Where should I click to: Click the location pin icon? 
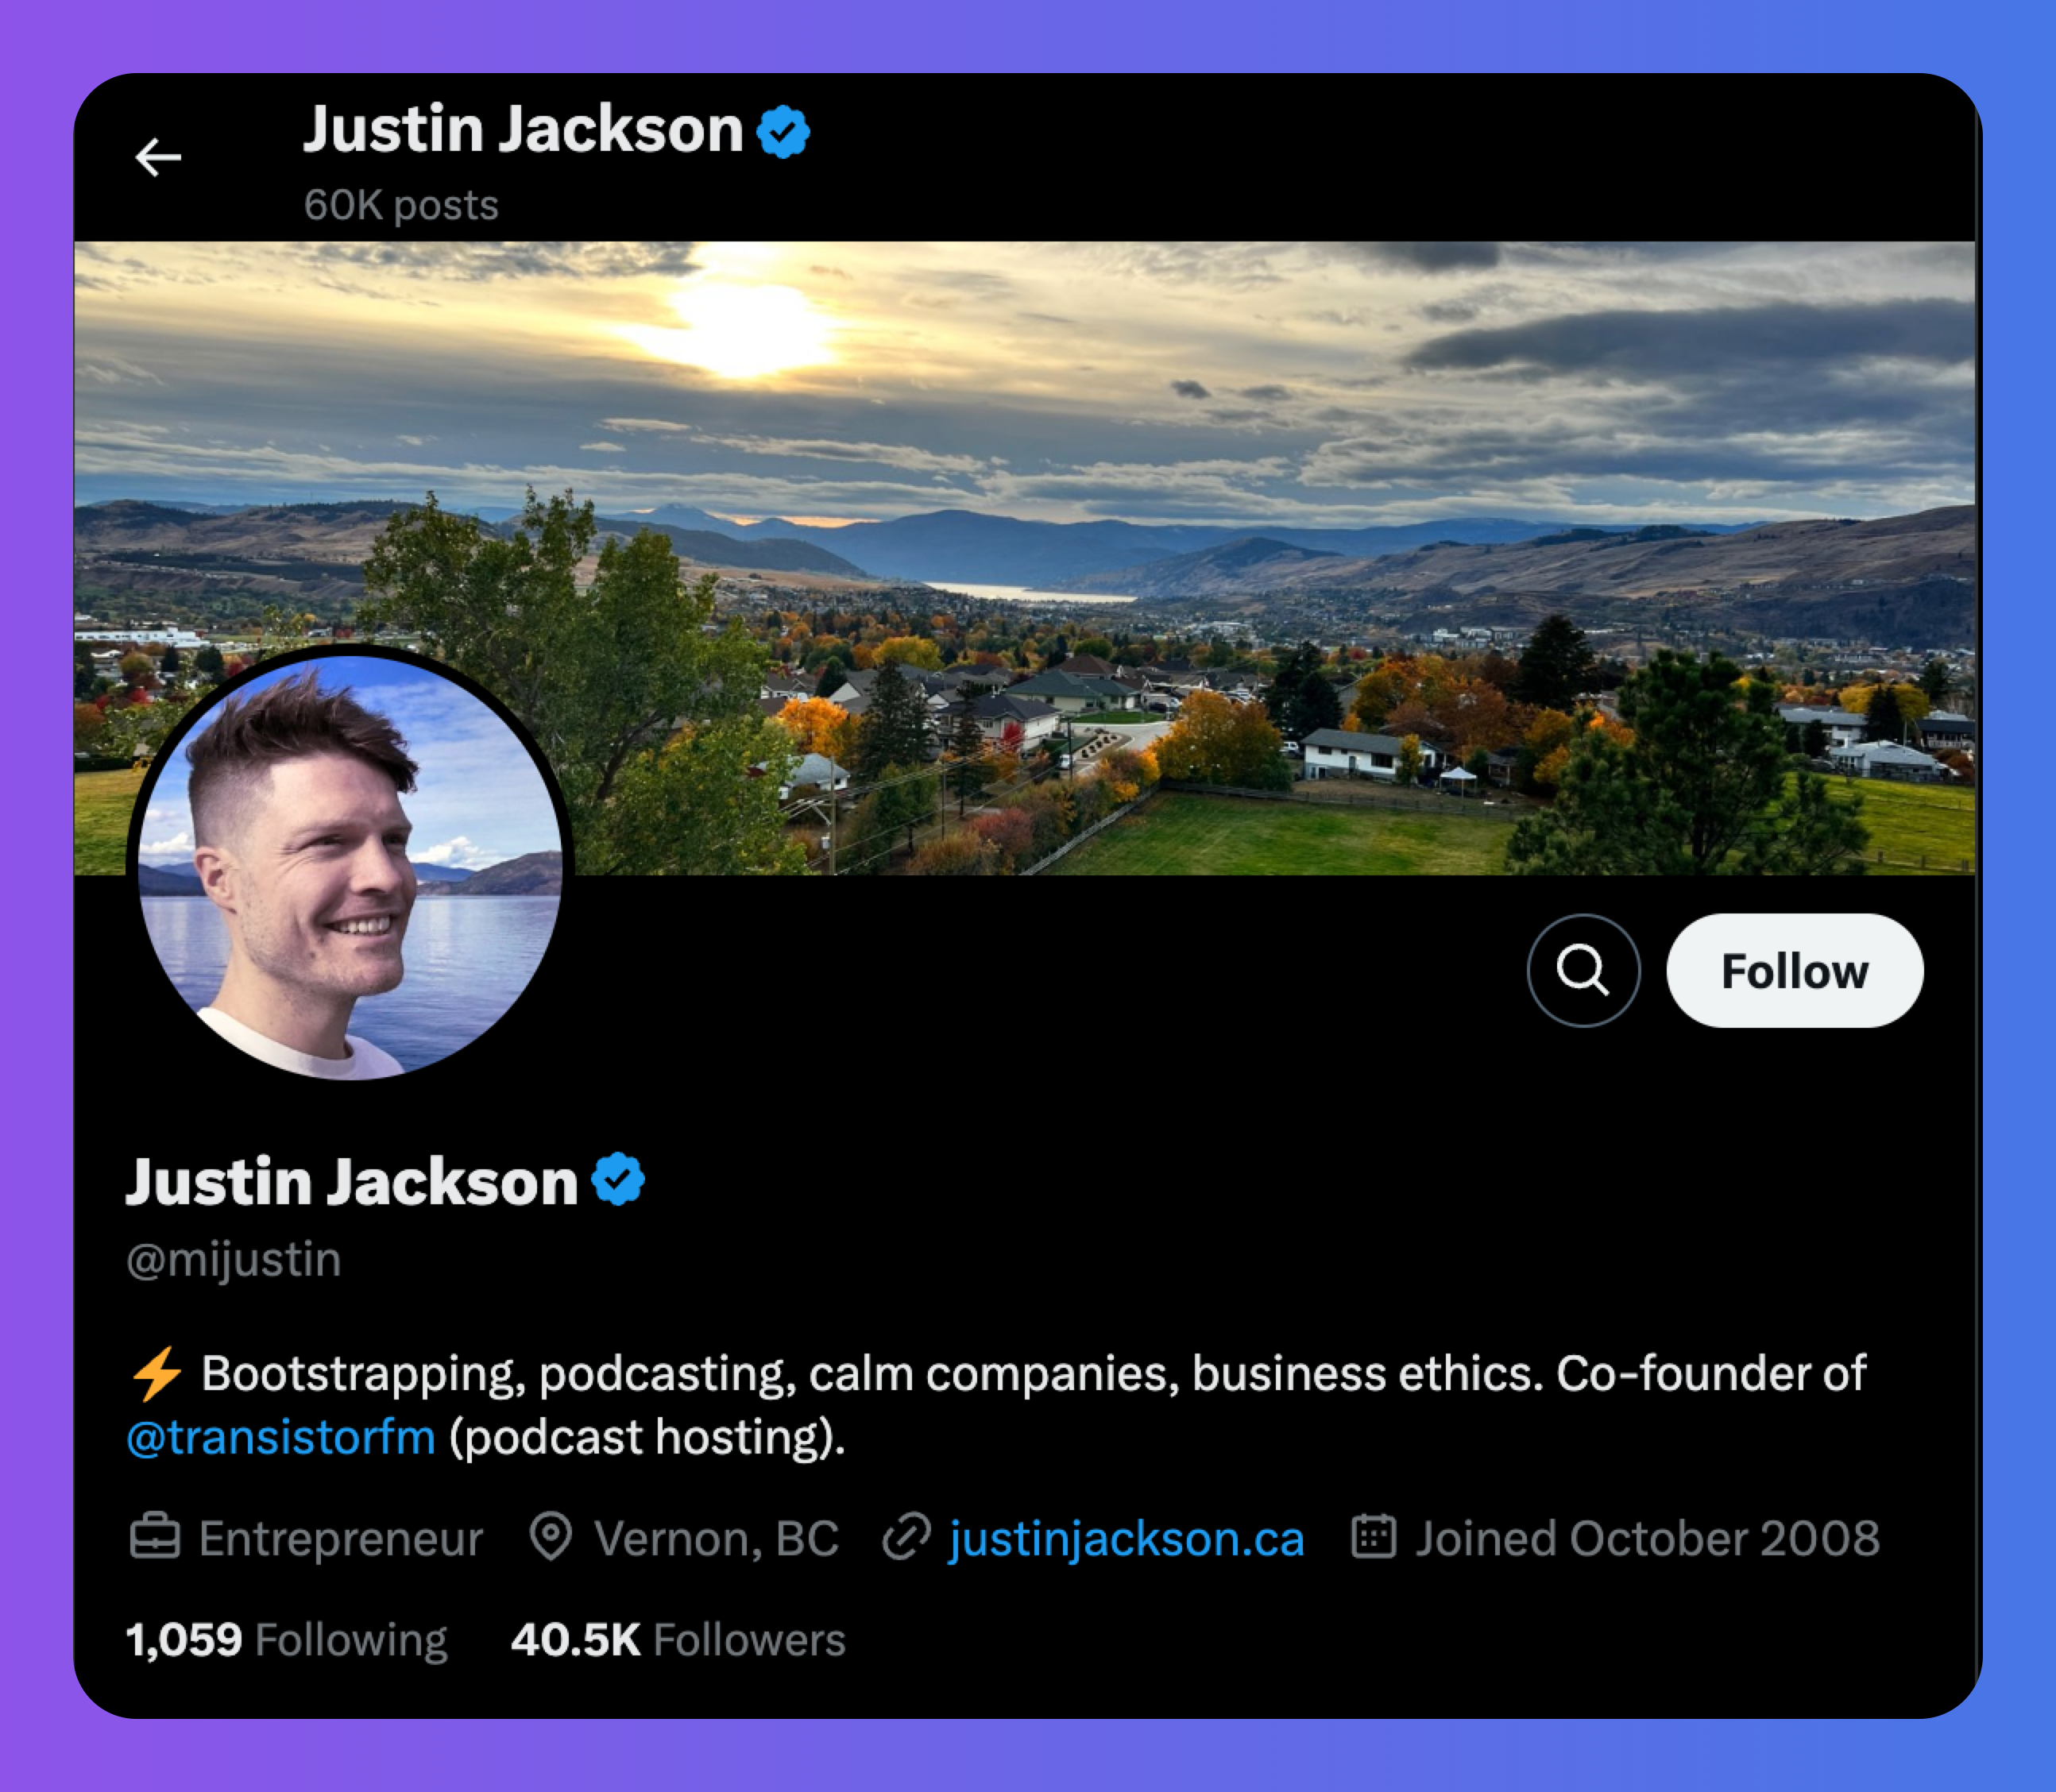(550, 1537)
